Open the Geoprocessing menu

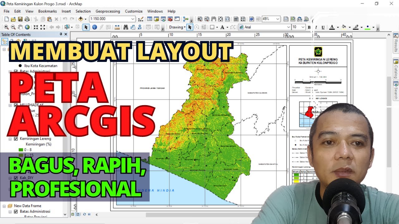[x=108, y=11]
